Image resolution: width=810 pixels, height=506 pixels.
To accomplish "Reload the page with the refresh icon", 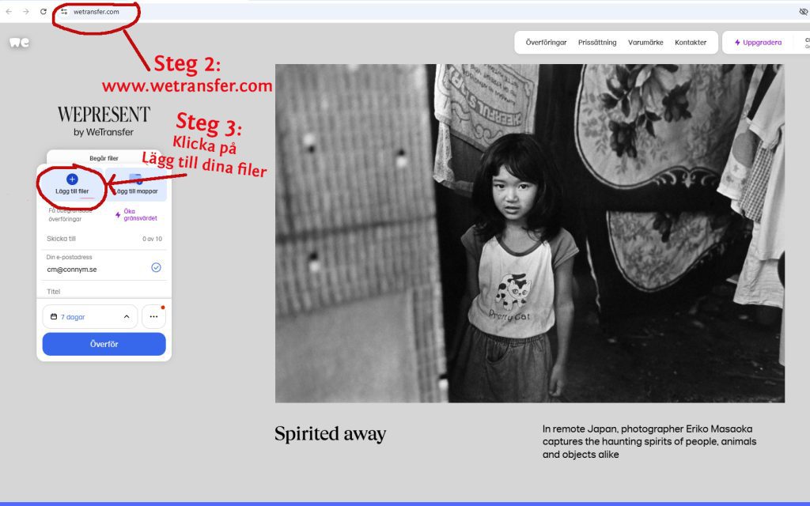I will [x=44, y=12].
